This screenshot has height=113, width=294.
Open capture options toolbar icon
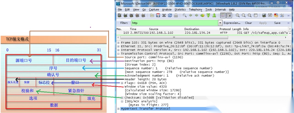(126, 15)
